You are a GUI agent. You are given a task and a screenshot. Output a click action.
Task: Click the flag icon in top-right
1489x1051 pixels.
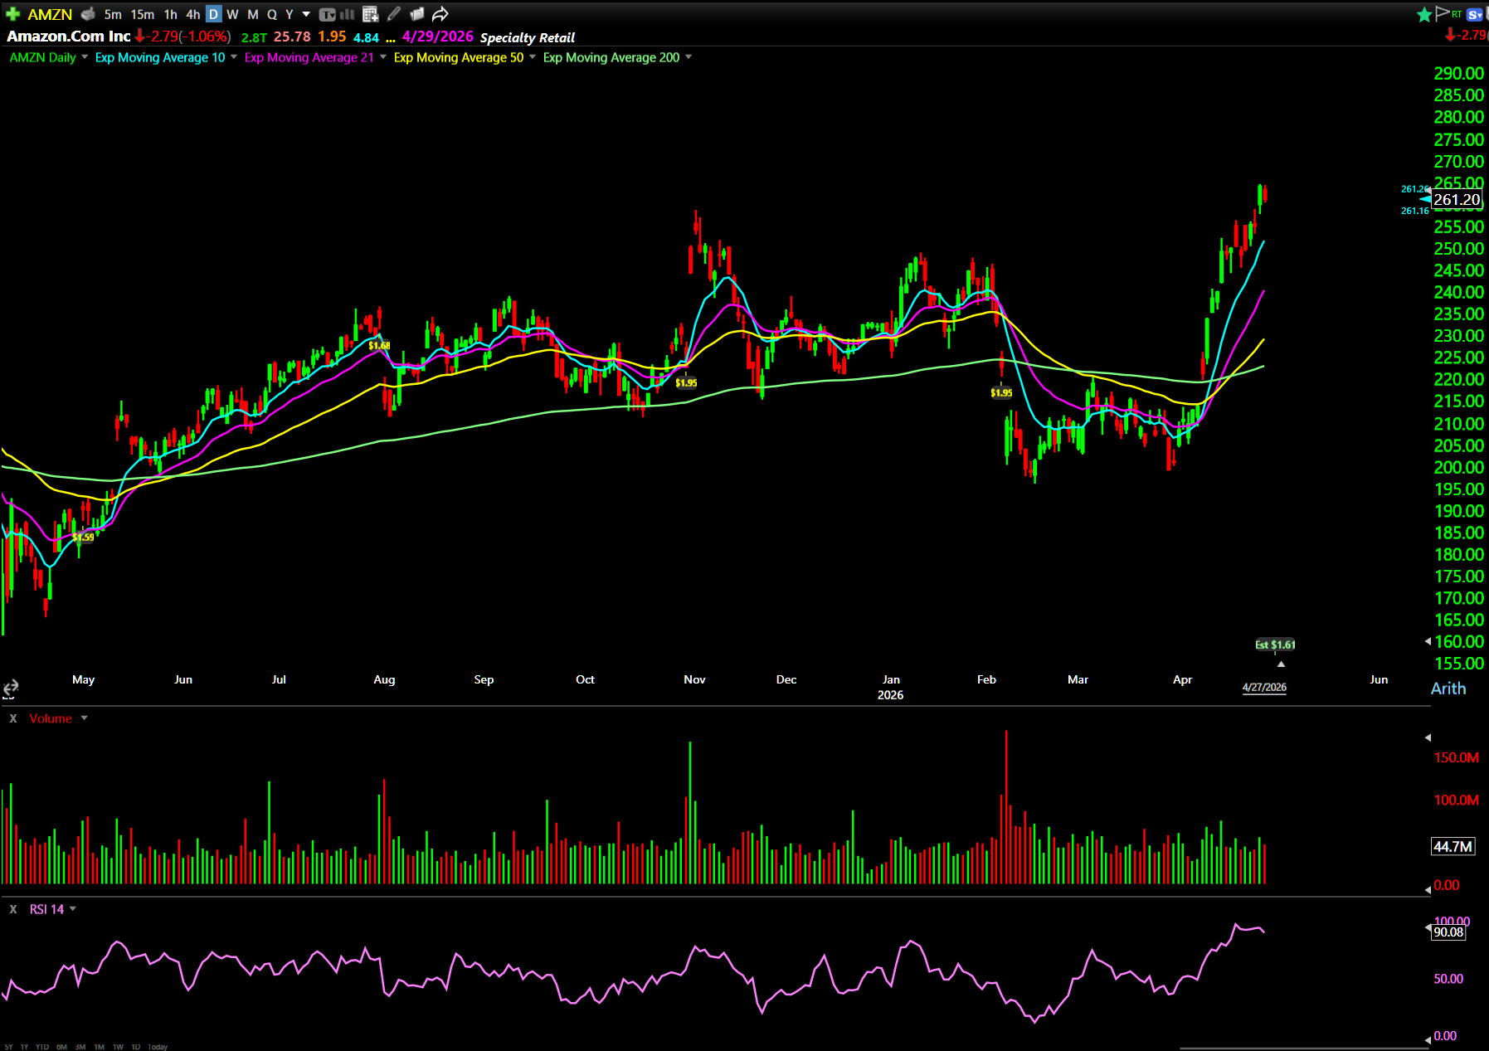[x=1443, y=13]
